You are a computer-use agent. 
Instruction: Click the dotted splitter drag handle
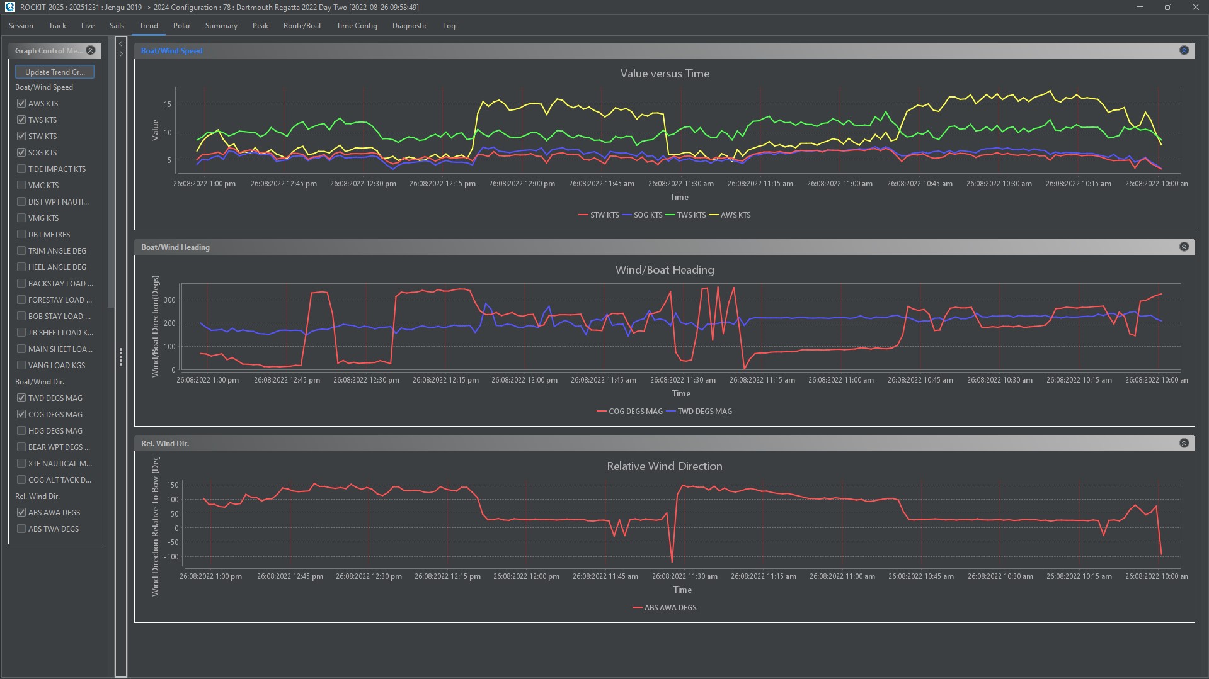pyautogui.click(x=121, y=357)
